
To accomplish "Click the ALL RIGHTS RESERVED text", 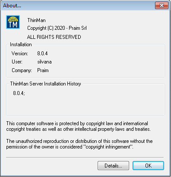I will tap(54, 37).
